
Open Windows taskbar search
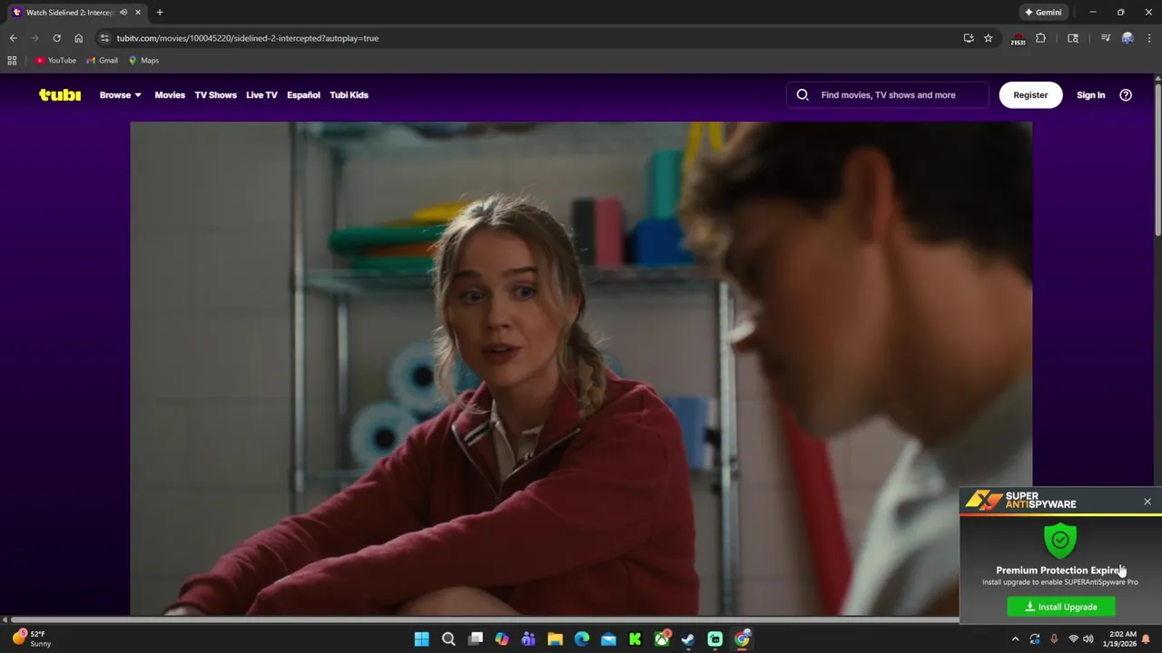coord(448,639)
